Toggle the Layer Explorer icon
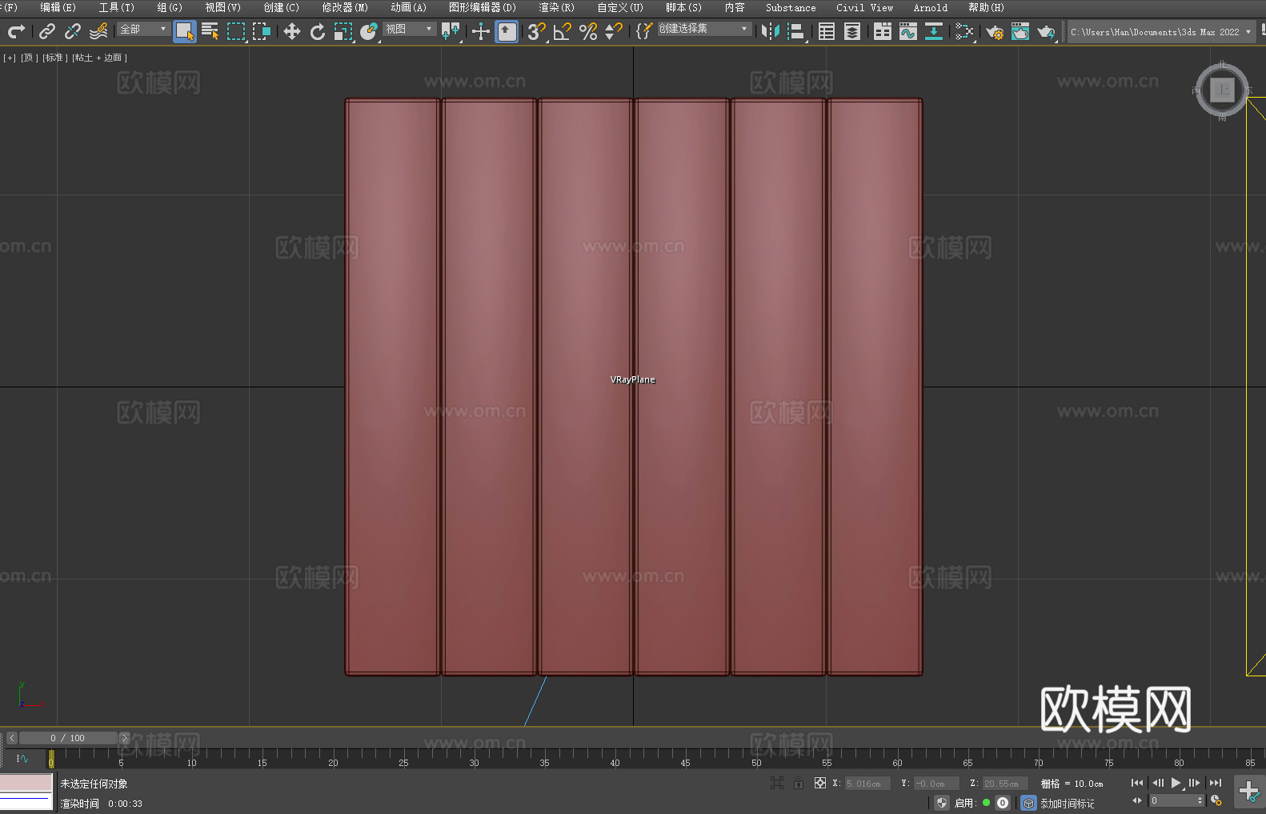 [x=852, y=31]
